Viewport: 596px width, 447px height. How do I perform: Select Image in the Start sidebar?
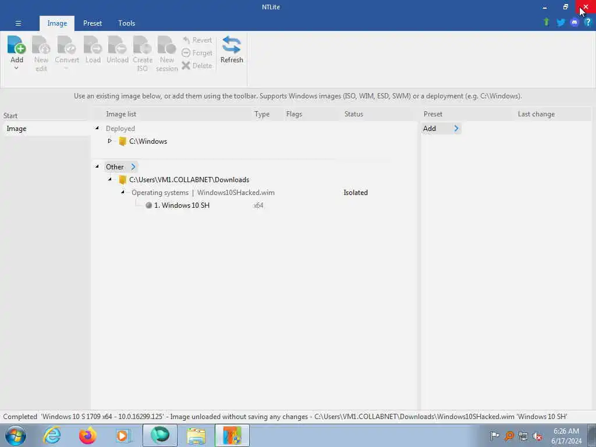pos(45,129)
